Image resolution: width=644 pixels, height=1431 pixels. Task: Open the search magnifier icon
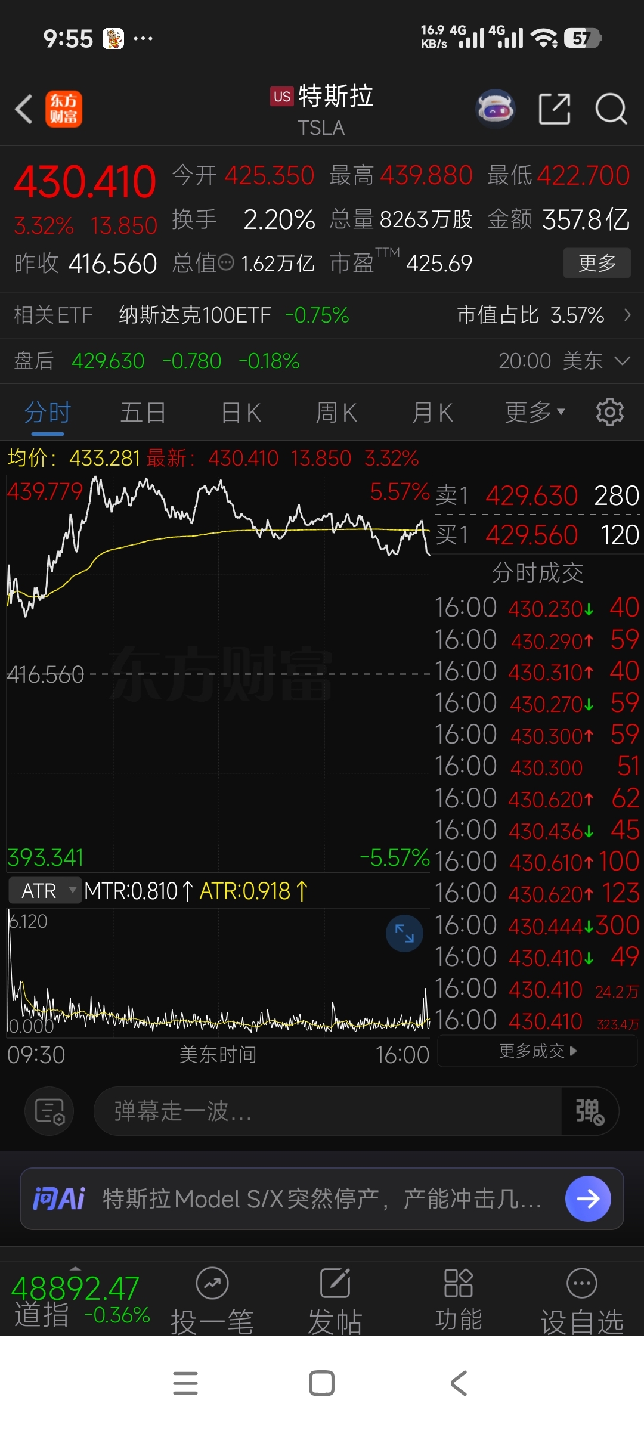[611, 109]
